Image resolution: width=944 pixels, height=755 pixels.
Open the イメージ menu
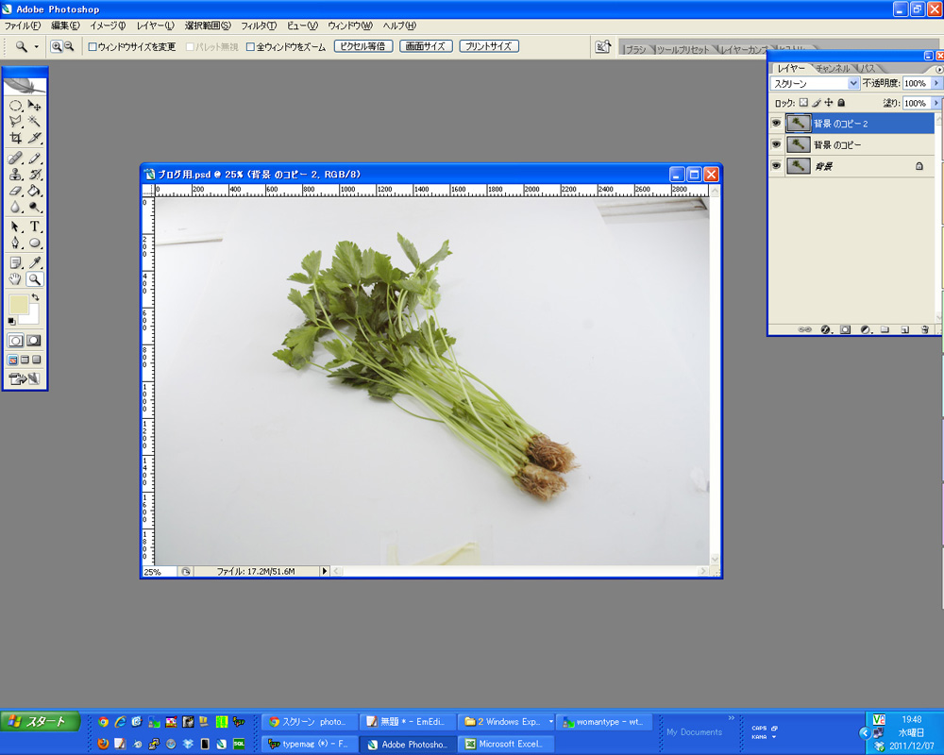click(x=108, y=25)
